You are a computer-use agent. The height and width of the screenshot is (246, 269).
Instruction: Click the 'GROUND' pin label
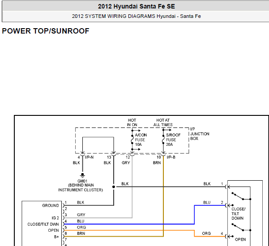[x=51, y=205]
